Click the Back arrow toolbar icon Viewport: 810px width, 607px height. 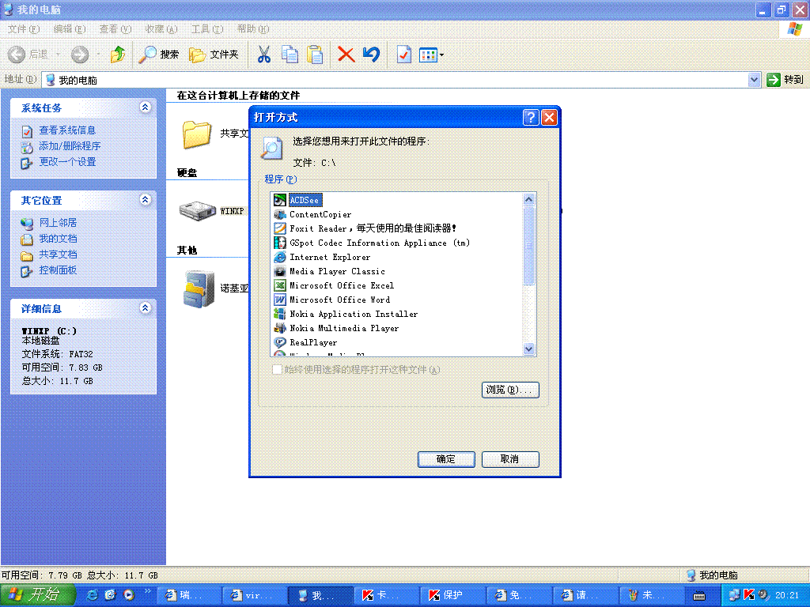pyautogui.click(x=17, y=55)
